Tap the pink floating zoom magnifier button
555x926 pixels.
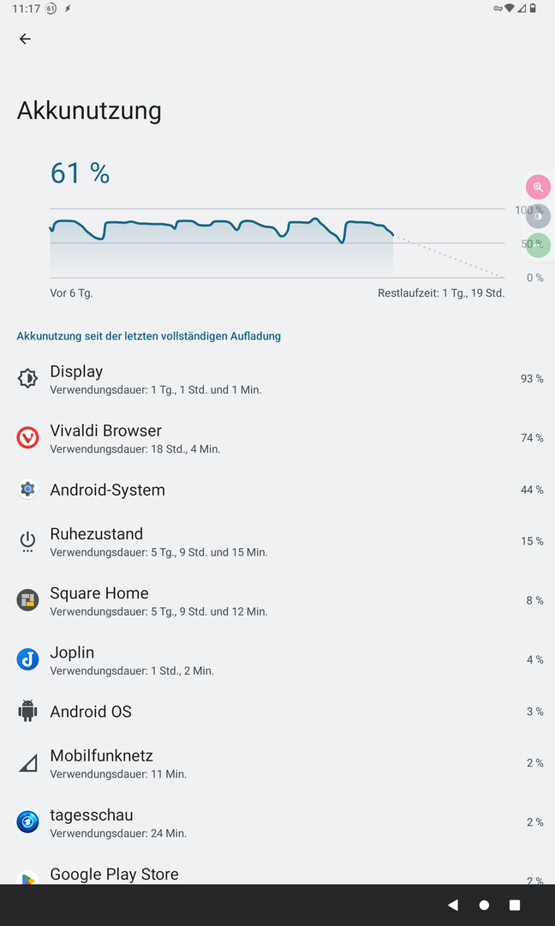(x=538, y=187)
